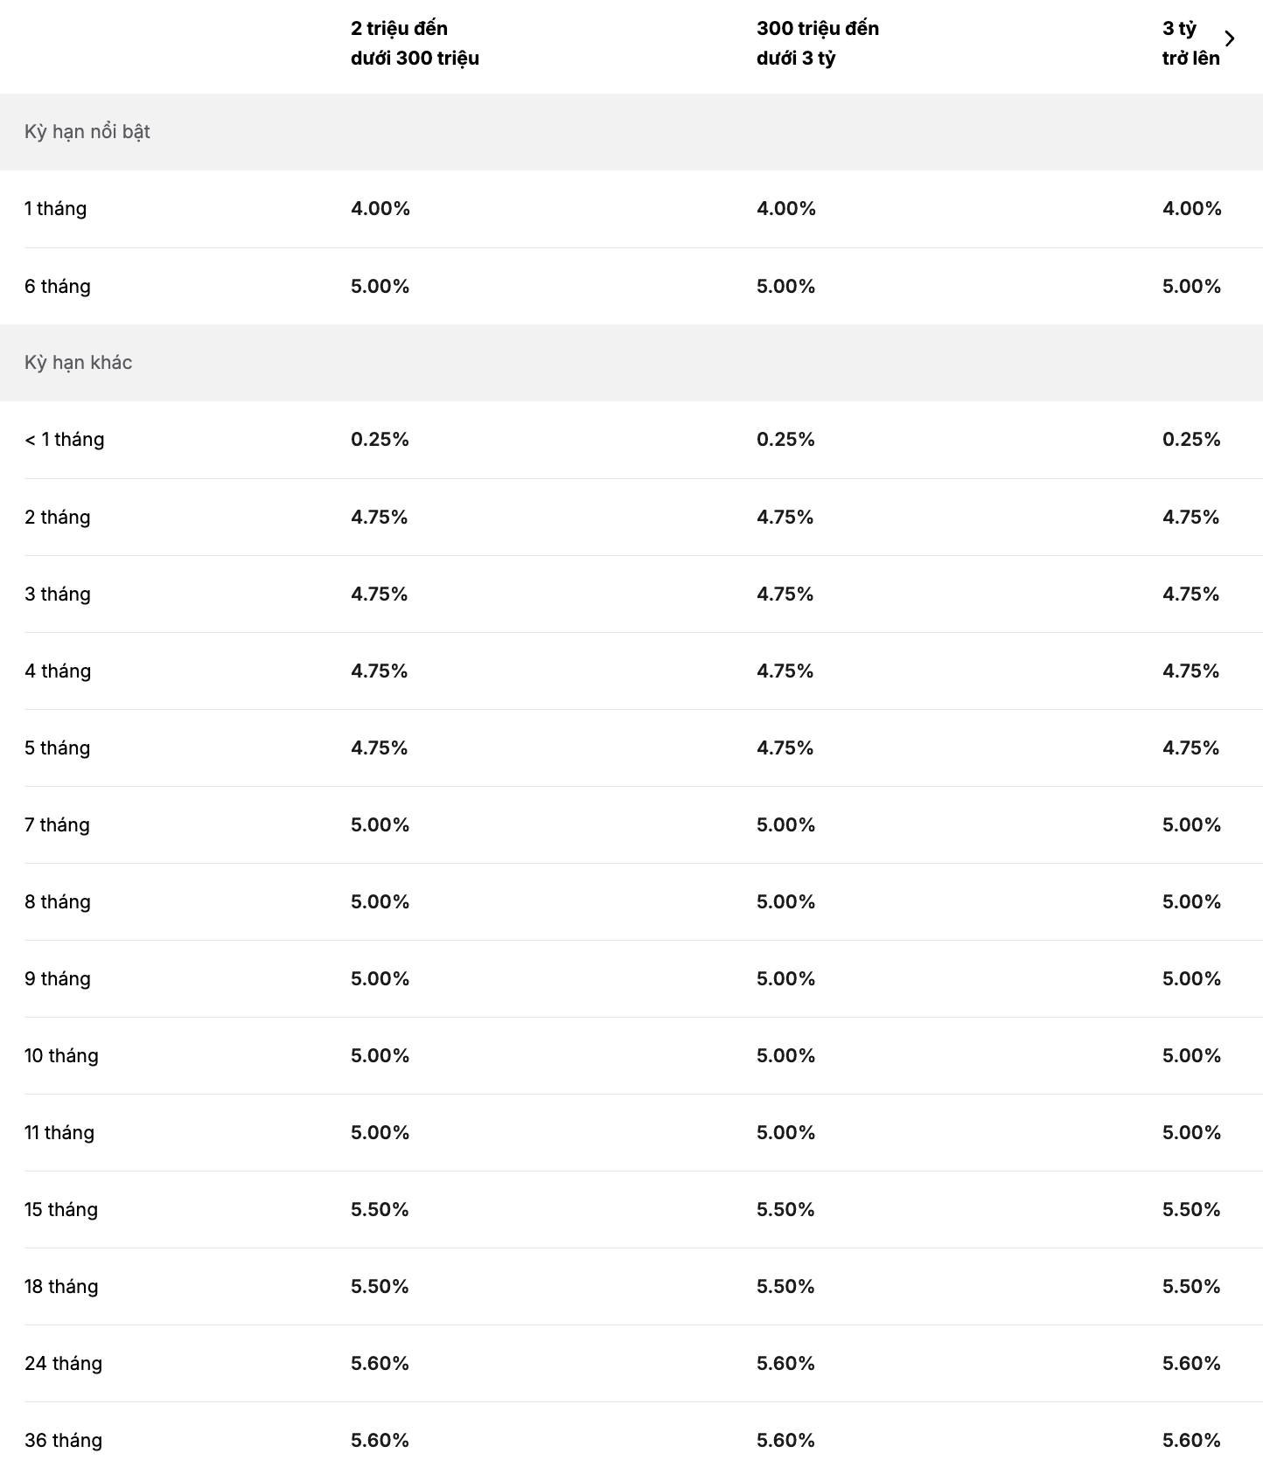This screenshot has height=1474, width=1263.
Task: Select the "6 tháng" term row label
Action: tap(58, 287)
